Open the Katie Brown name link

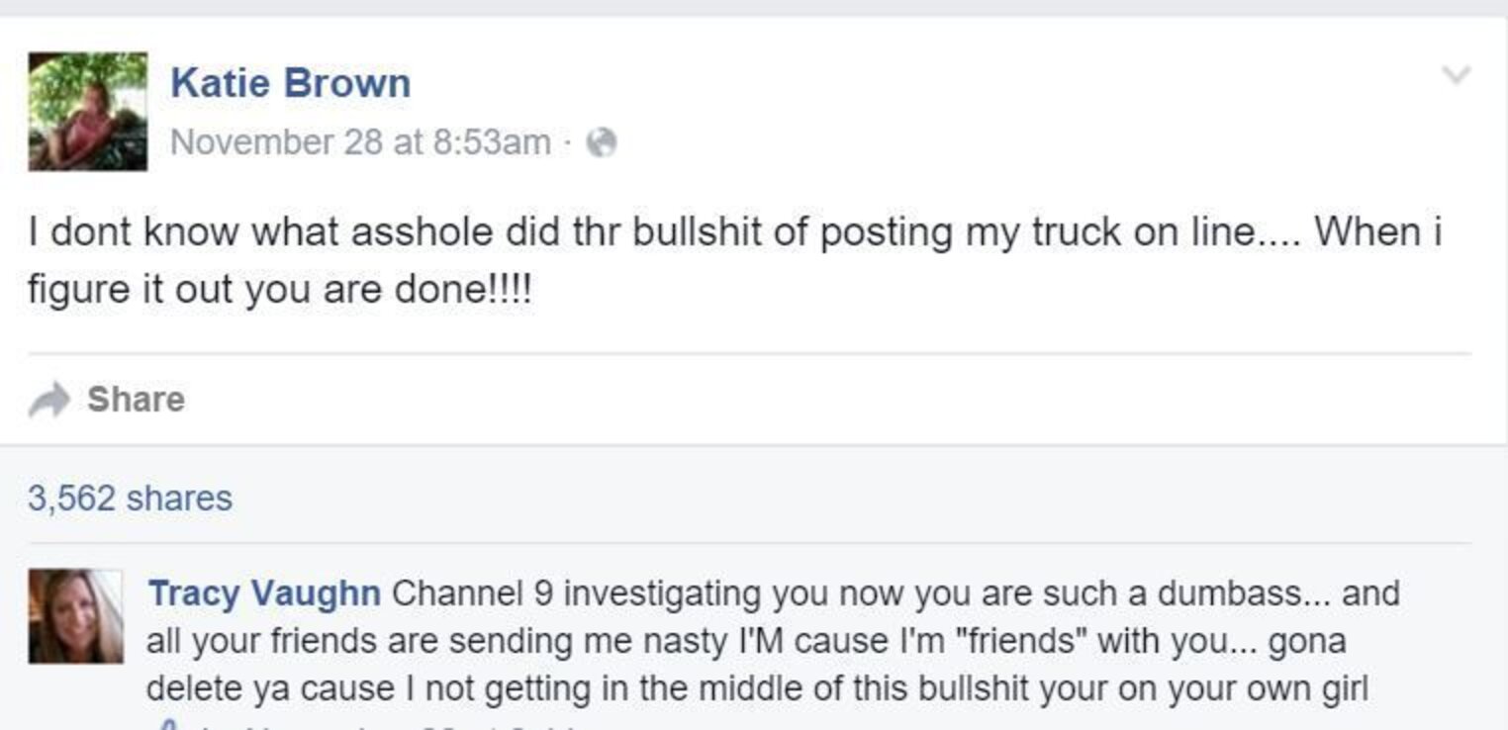(290, 83)
